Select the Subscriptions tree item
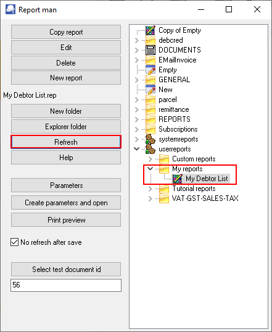 pyautogui.click(x=178, y=129)
